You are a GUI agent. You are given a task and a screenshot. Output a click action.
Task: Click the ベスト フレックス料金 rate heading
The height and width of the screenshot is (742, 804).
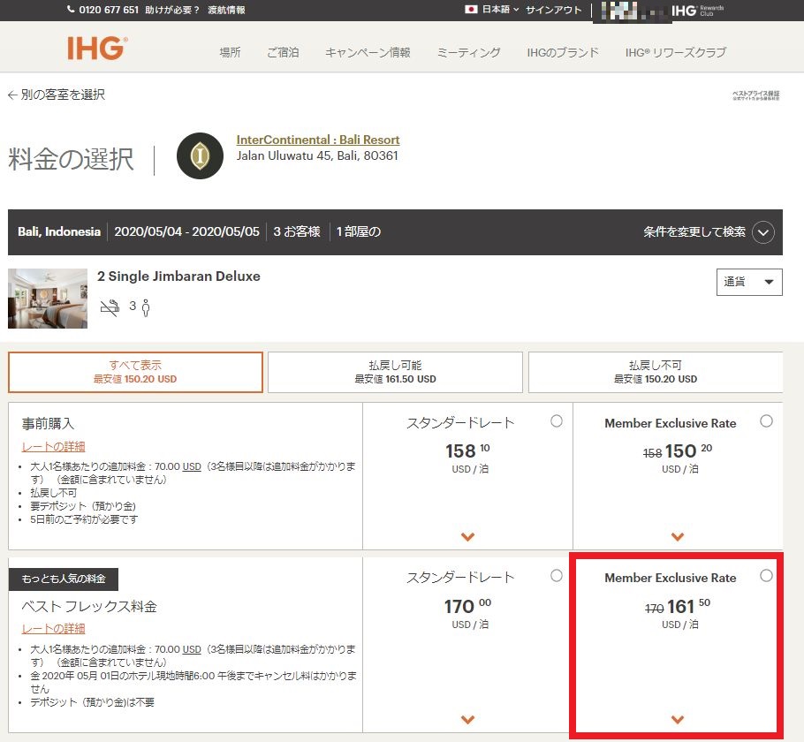(89, 607)
